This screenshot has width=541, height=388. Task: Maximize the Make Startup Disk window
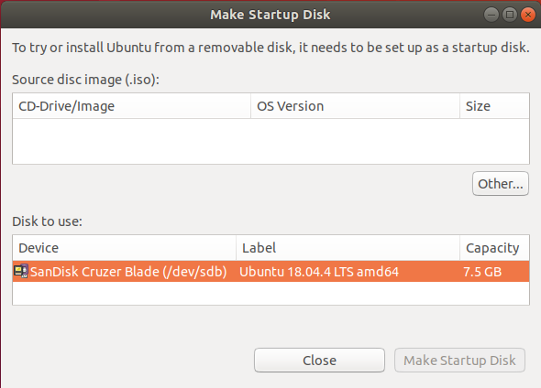pos(510,15)
